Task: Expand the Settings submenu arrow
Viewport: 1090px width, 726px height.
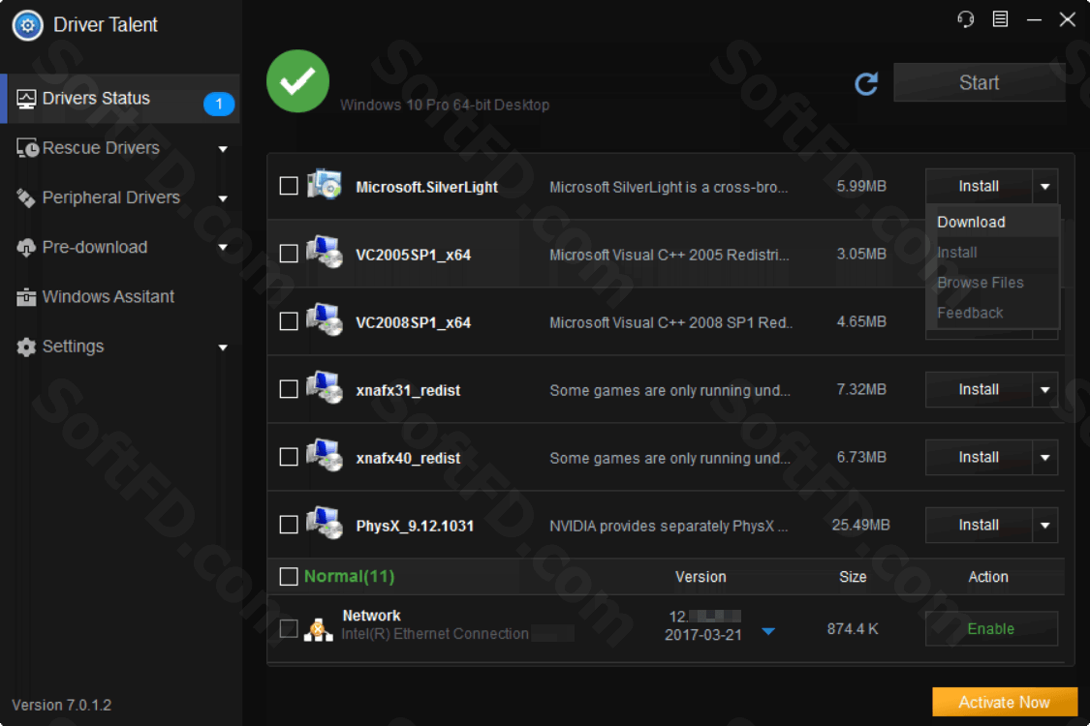Action: pos(223,348)
